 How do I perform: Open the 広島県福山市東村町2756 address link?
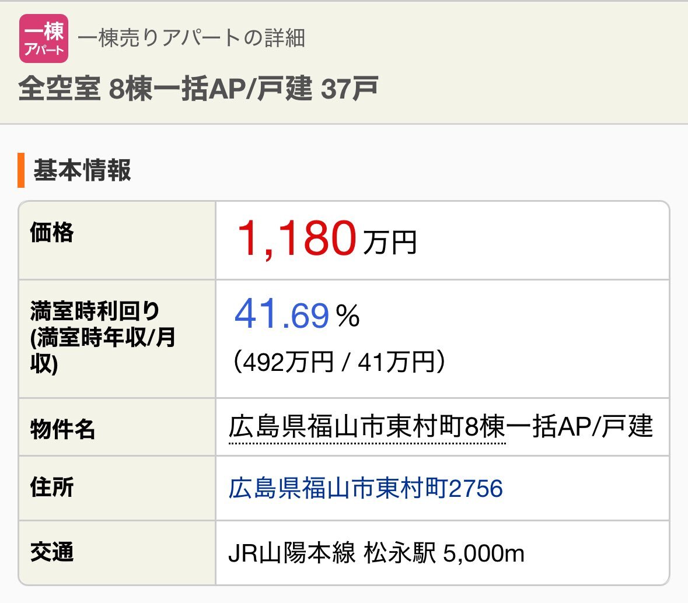365,489
